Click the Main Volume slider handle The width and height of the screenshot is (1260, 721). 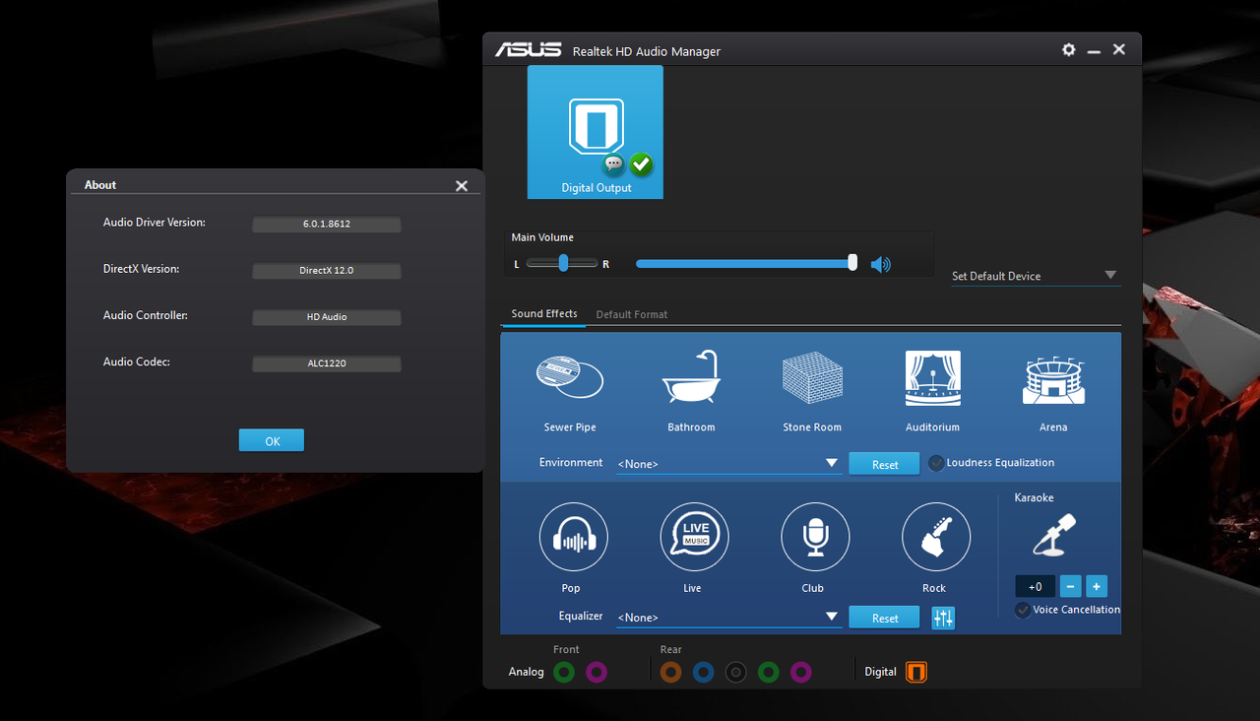pyautogui.click(x=852, y=263)
